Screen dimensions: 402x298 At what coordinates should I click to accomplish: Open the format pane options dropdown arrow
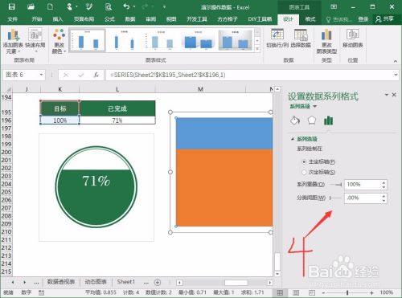(x=387, y=95)
